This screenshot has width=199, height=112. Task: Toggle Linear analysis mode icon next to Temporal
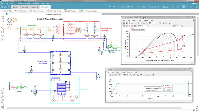(x=83, y=11)
